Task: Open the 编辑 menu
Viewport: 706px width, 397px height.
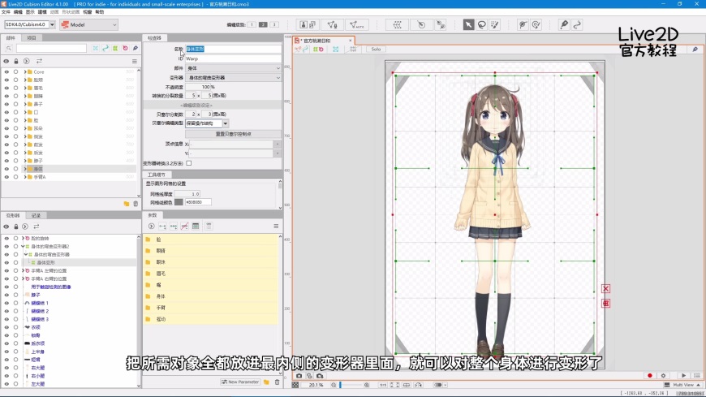Action: tap(18, 12)
